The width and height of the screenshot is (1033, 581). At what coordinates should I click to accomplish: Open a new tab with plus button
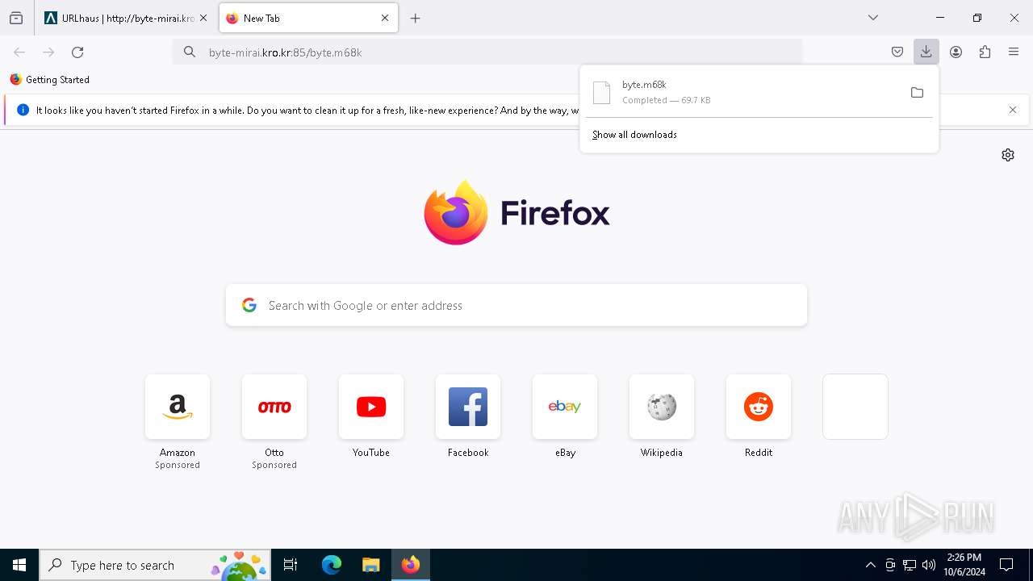tap(416, 18)
